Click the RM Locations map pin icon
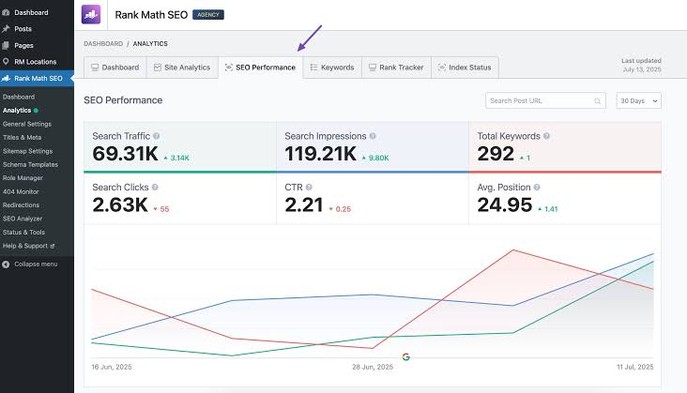The height and width of the screenshot is (393, 687). tap(6, 62)
